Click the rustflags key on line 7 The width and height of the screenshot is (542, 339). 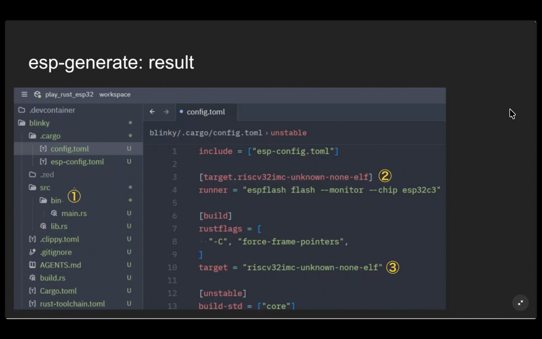point(220,229)
